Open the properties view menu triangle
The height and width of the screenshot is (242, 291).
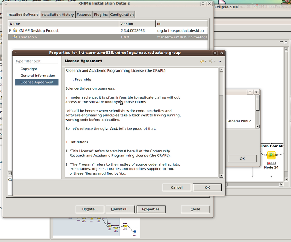tap(220, 61)
